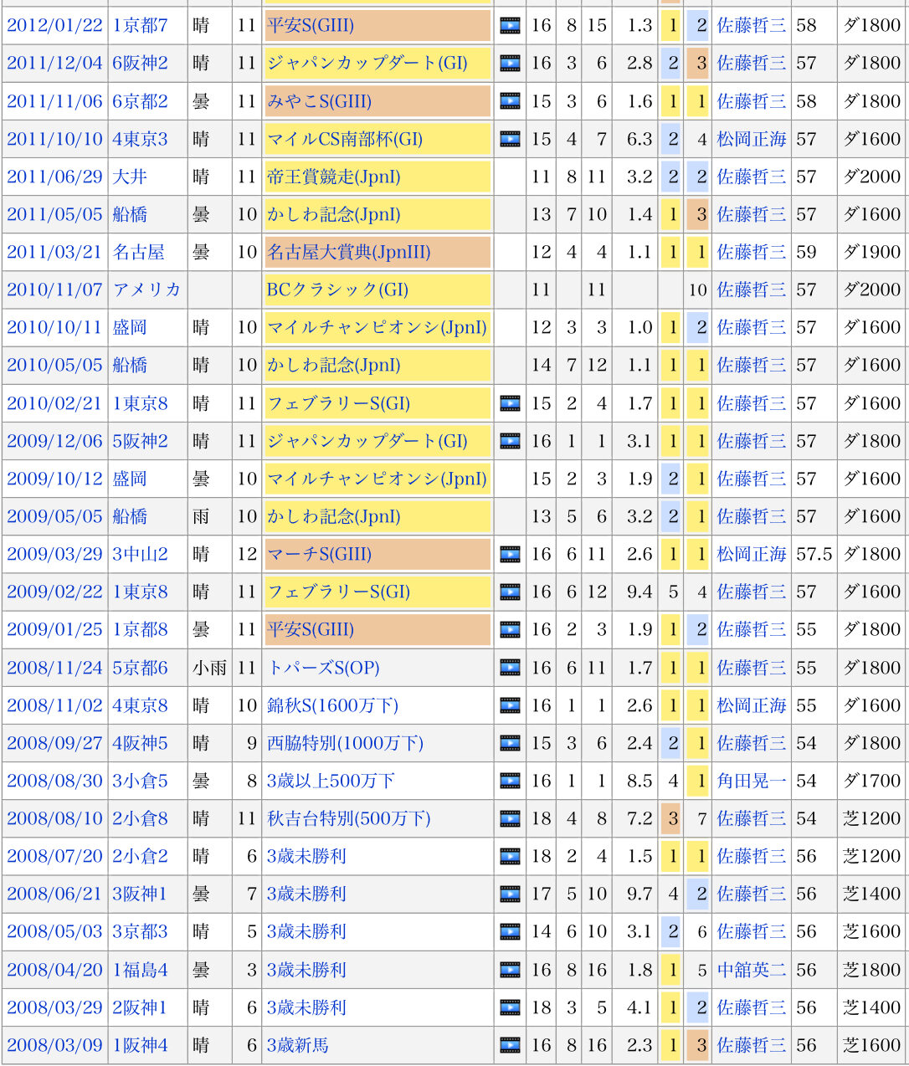Image resolution: width=909 pixels, height=1066 pixels.
Task: Open venue link 3中山2
Action: tap(141, 554)
